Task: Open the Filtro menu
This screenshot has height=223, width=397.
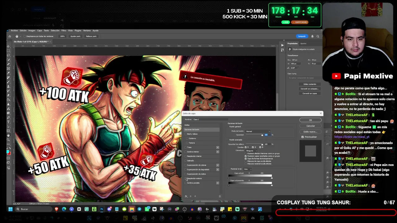Action: point(64,31)
